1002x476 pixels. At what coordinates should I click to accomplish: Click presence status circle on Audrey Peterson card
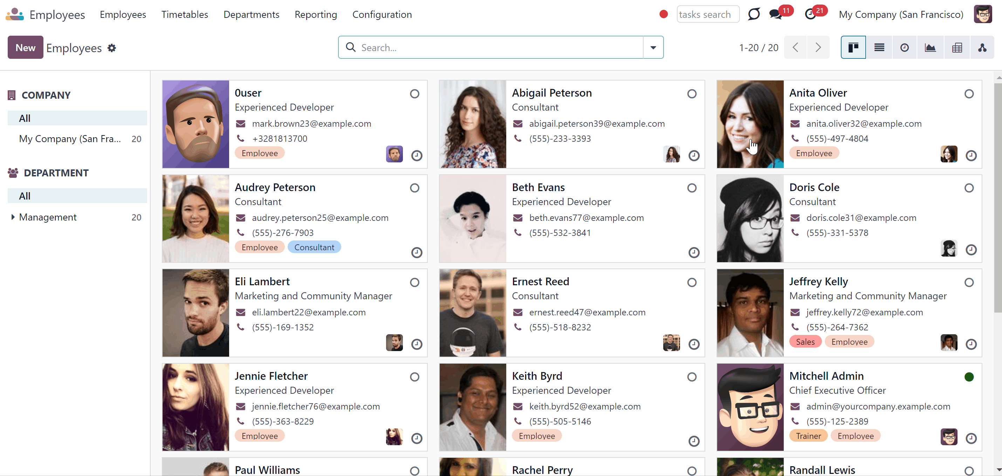point(415,188)
